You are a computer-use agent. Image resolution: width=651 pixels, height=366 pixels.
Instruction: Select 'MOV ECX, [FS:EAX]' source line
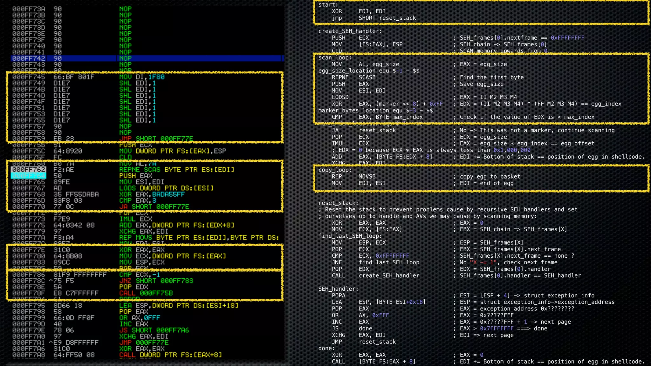367,229
